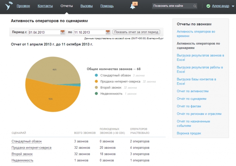Click the '18 звонков' table cell
This screenshot has height=166, width=236.
(108, 154)
